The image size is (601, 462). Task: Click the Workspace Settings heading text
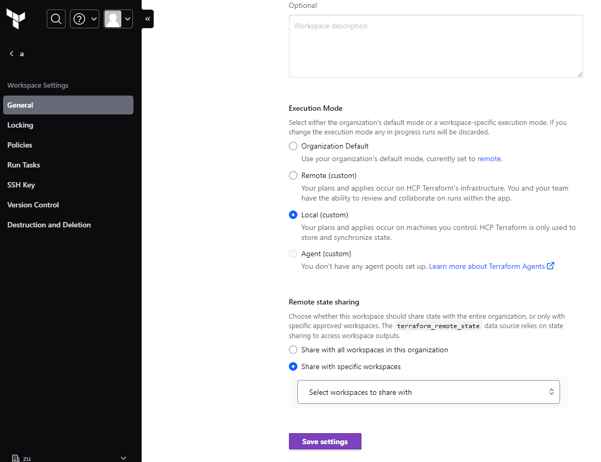[x=38, y=85]
